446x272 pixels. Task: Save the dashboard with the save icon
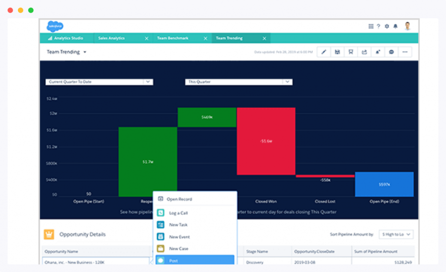pos(337,52)
